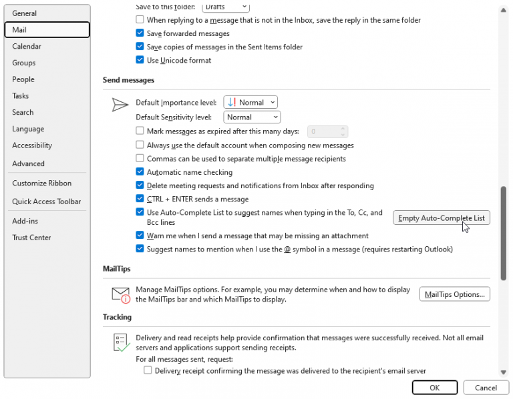This screenshot has width=513, height=399.
Task: Enable commas to separate message recipients
Action: pyautogui.click(x=140, y=158)
